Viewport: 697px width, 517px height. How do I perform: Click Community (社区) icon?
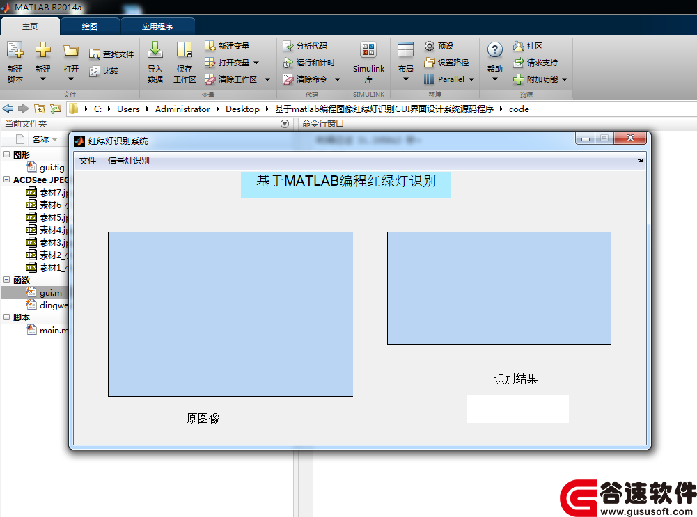[518, 46]
